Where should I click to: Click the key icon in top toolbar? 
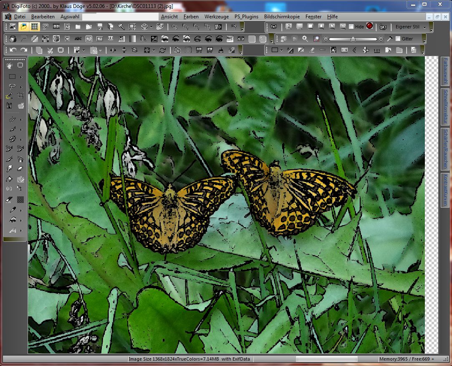click(121, 27)
